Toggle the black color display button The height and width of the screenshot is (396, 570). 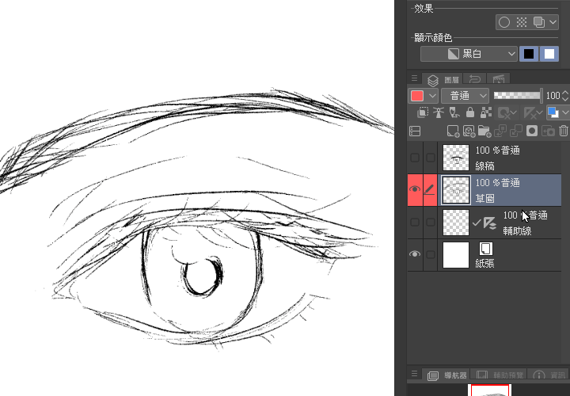529,54
